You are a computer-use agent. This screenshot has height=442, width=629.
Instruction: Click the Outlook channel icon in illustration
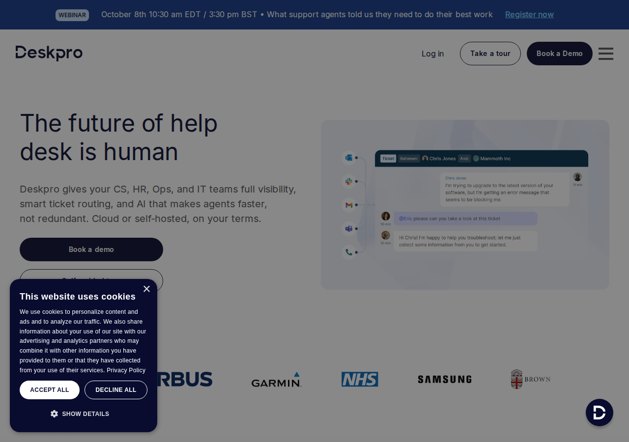349,158
